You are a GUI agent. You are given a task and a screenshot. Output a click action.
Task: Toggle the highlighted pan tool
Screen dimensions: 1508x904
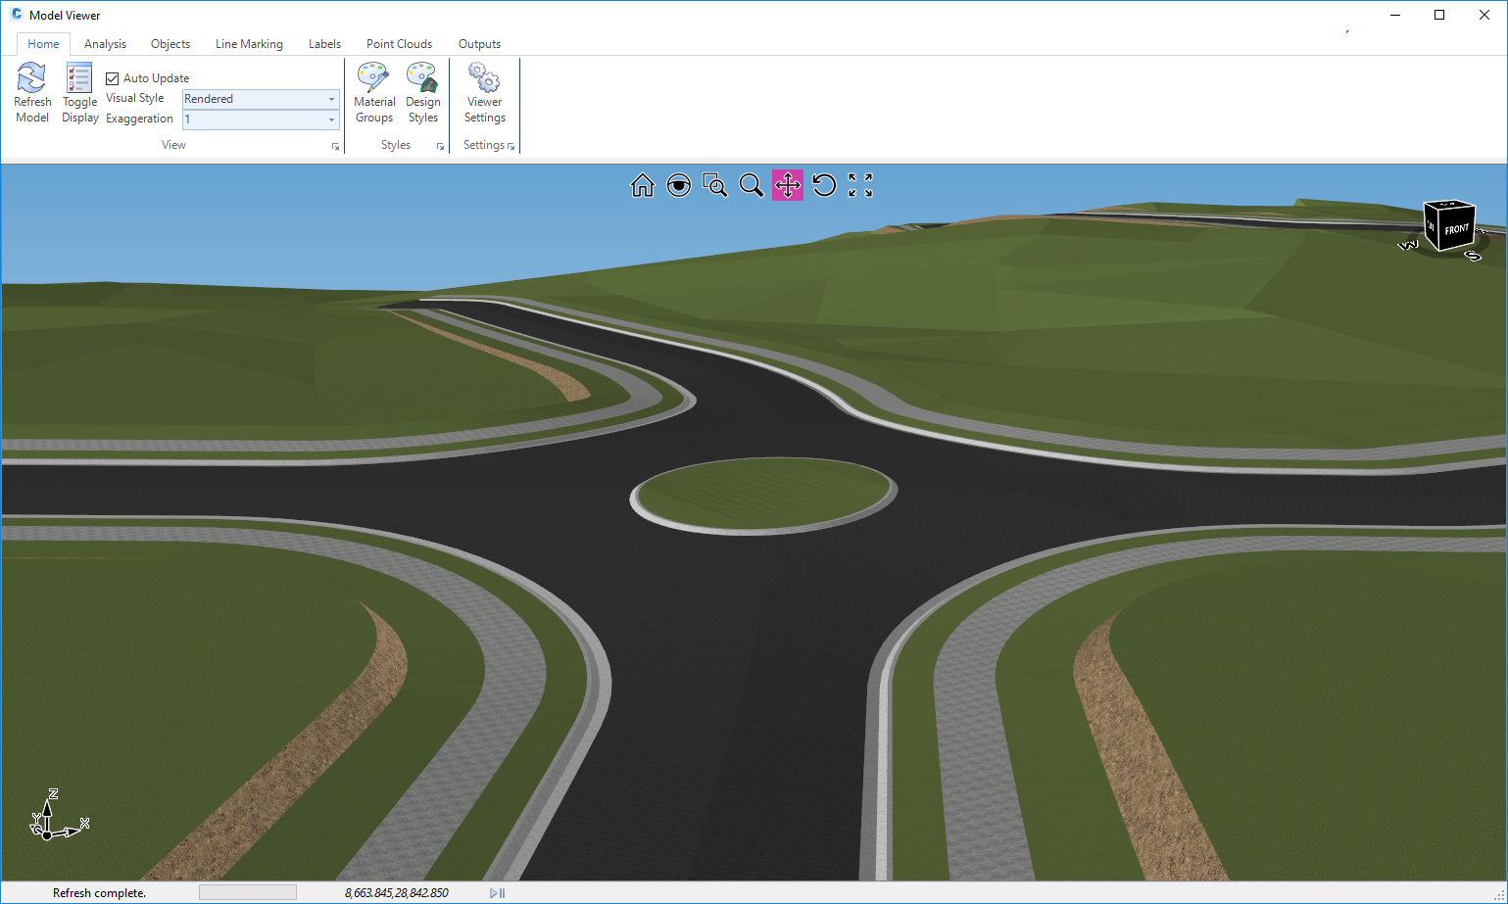click(x=788, y=185)
